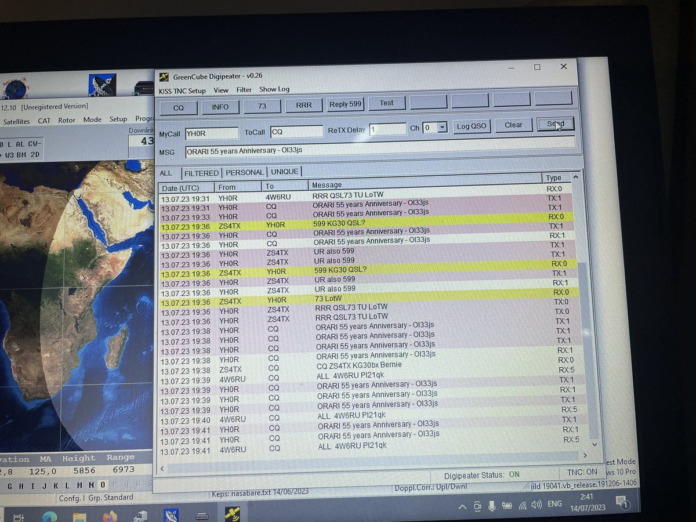Click the INFO macro button
This screenshot has width=696, height=522.
220,107
